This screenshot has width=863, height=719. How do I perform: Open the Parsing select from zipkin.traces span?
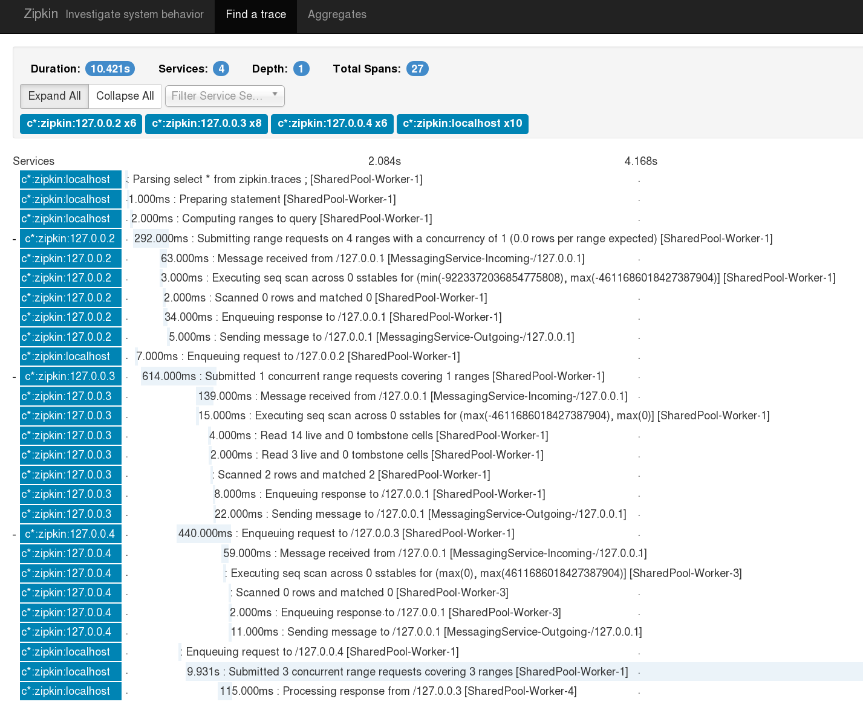275,179
